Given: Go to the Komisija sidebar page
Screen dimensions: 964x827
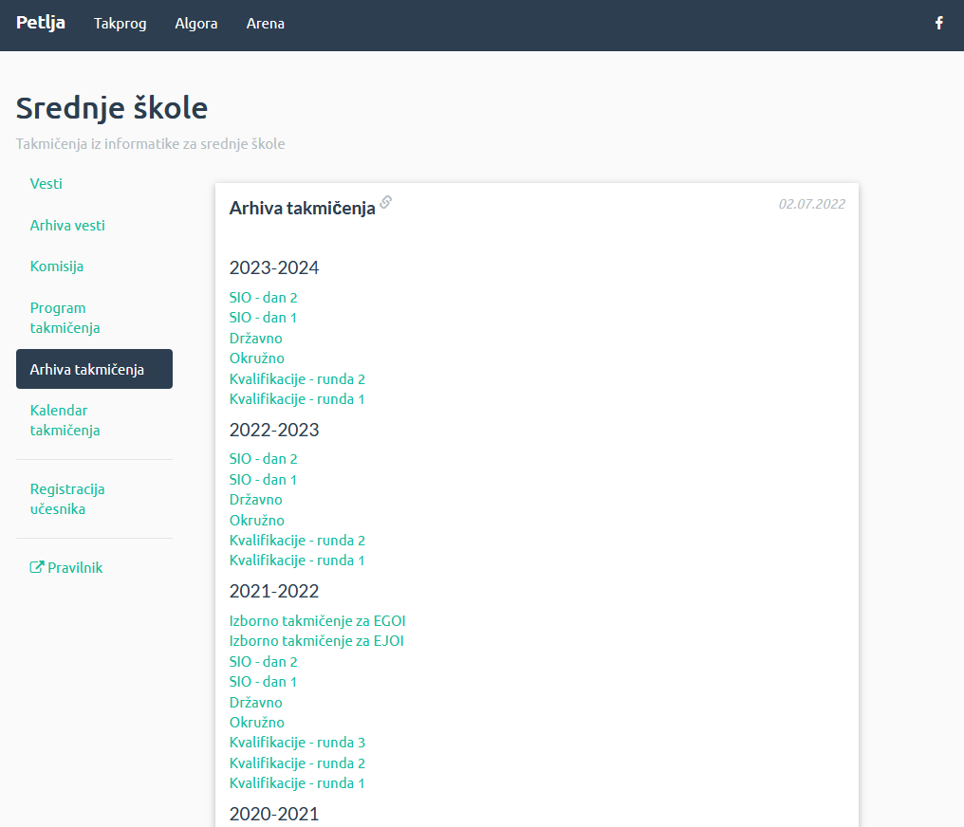Looking at the screenshot, I should point(57,266).
